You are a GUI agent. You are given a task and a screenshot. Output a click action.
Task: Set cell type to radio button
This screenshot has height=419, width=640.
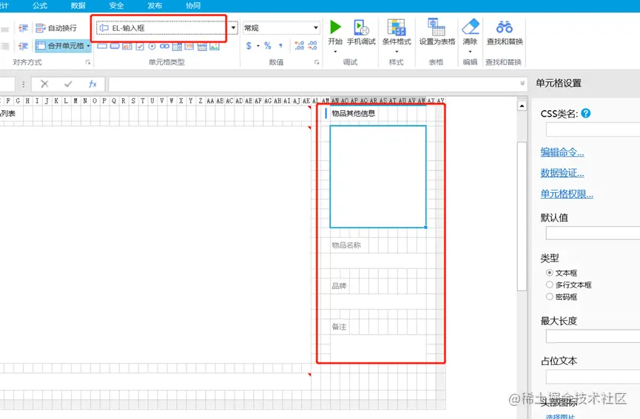[152, 46]
